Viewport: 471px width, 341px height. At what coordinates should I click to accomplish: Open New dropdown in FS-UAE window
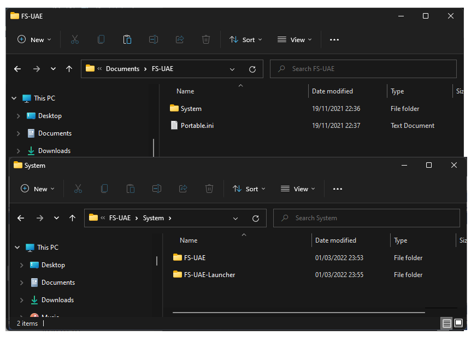(x=34, y=40)
